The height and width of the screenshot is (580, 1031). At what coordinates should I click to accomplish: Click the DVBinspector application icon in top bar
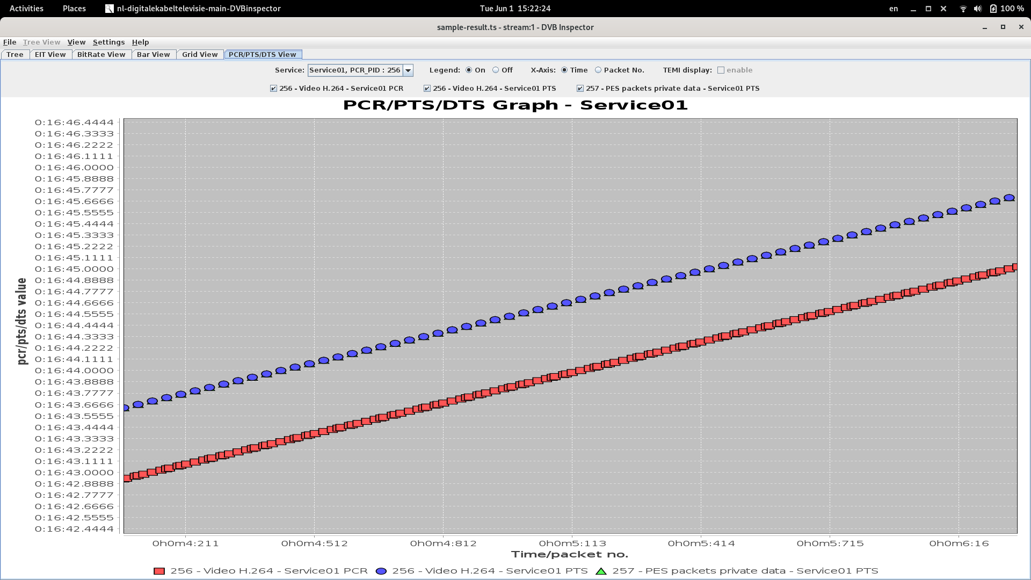point(109,9)
